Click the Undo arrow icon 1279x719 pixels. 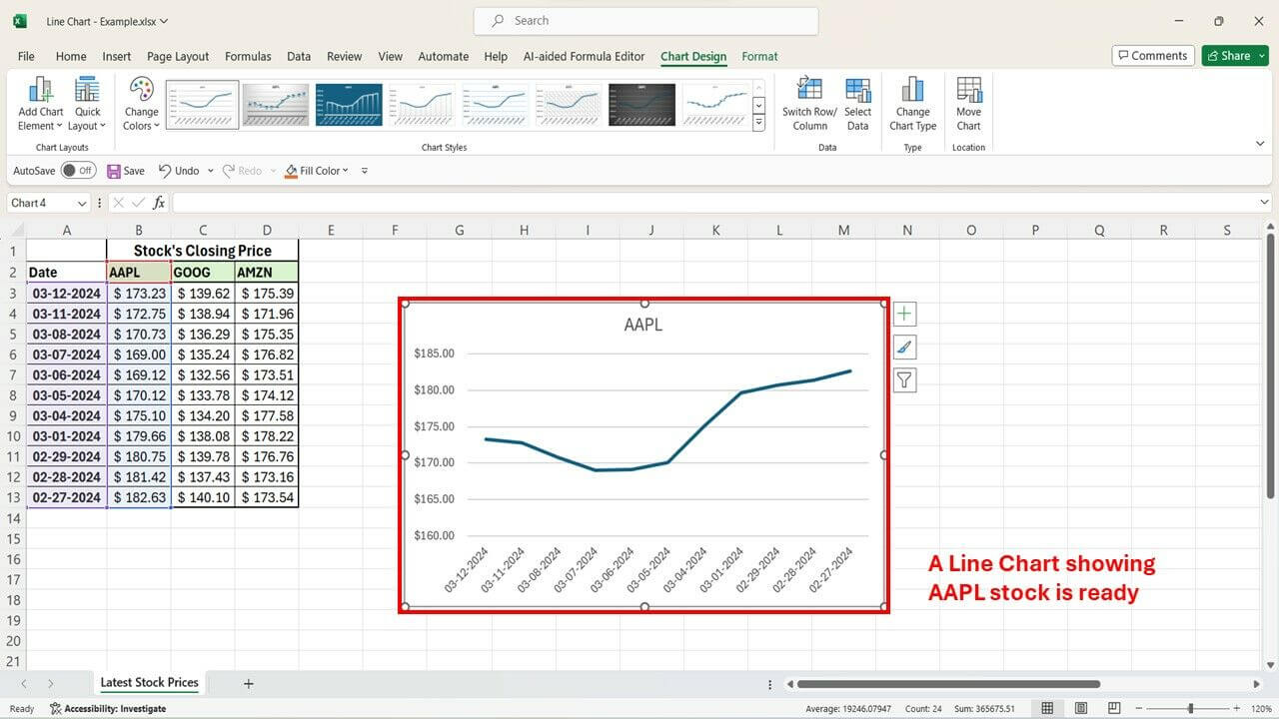coord(165,171)
